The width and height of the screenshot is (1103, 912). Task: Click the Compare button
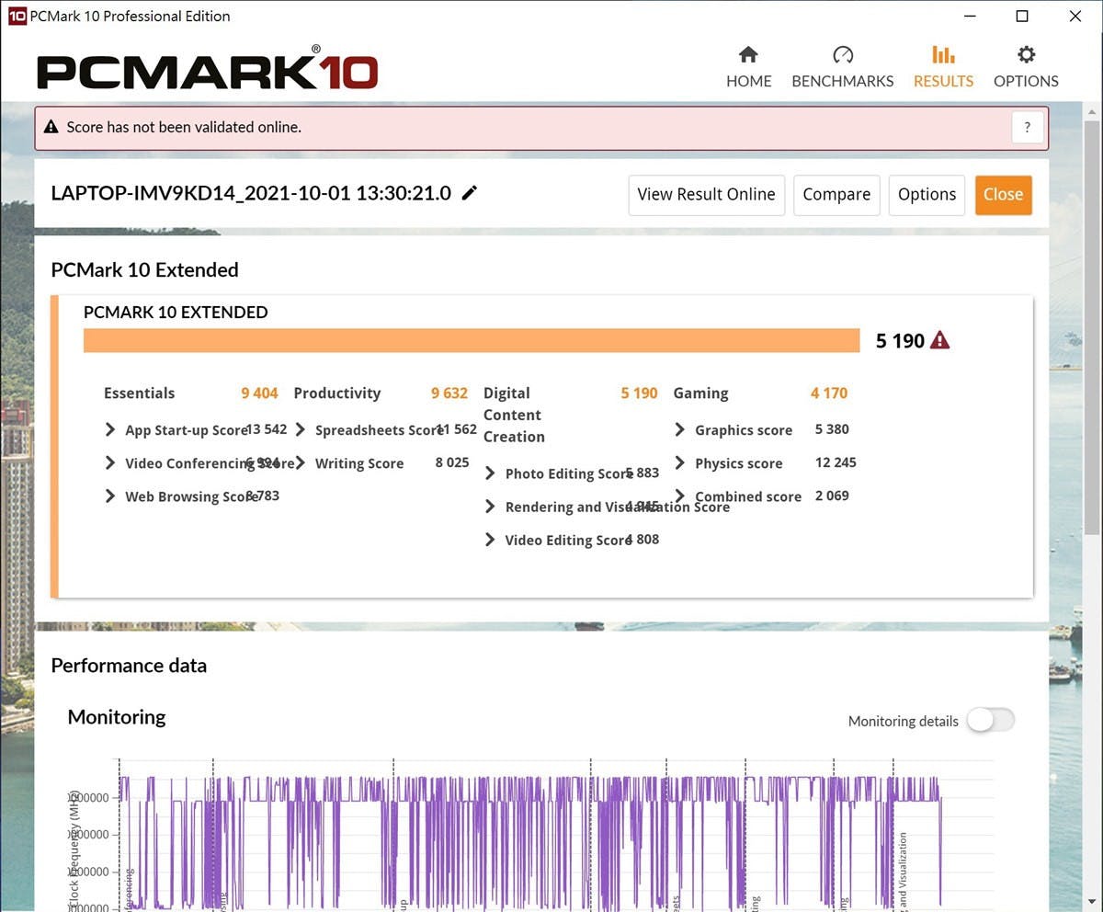click(x=836, y=195)
